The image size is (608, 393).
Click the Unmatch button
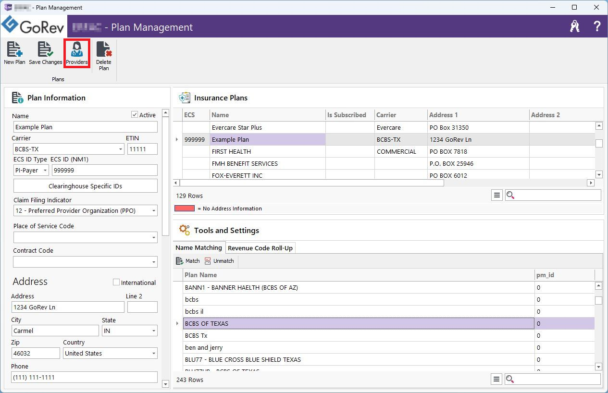coord(219,261)
